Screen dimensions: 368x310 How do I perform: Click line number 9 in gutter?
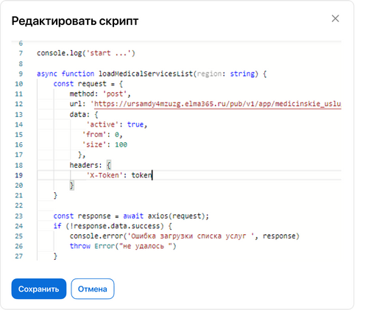click(21, 74)
